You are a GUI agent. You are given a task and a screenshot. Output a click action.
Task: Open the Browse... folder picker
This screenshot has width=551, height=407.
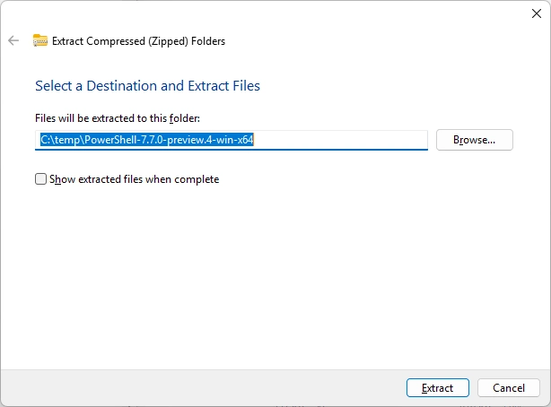[x=475, y=140]
